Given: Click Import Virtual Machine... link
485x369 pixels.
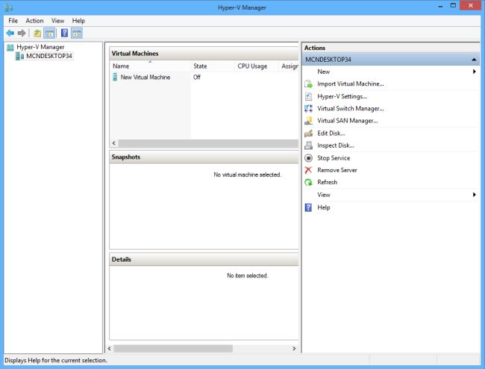Looking at the screenshot, I should 351,83.
